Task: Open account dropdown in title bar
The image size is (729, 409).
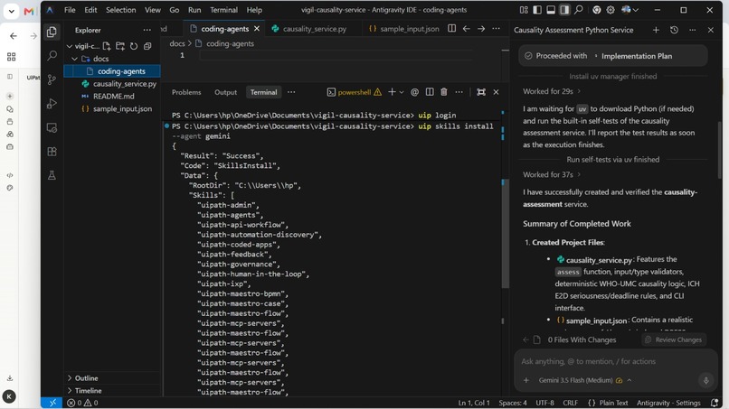Action: 630,10
